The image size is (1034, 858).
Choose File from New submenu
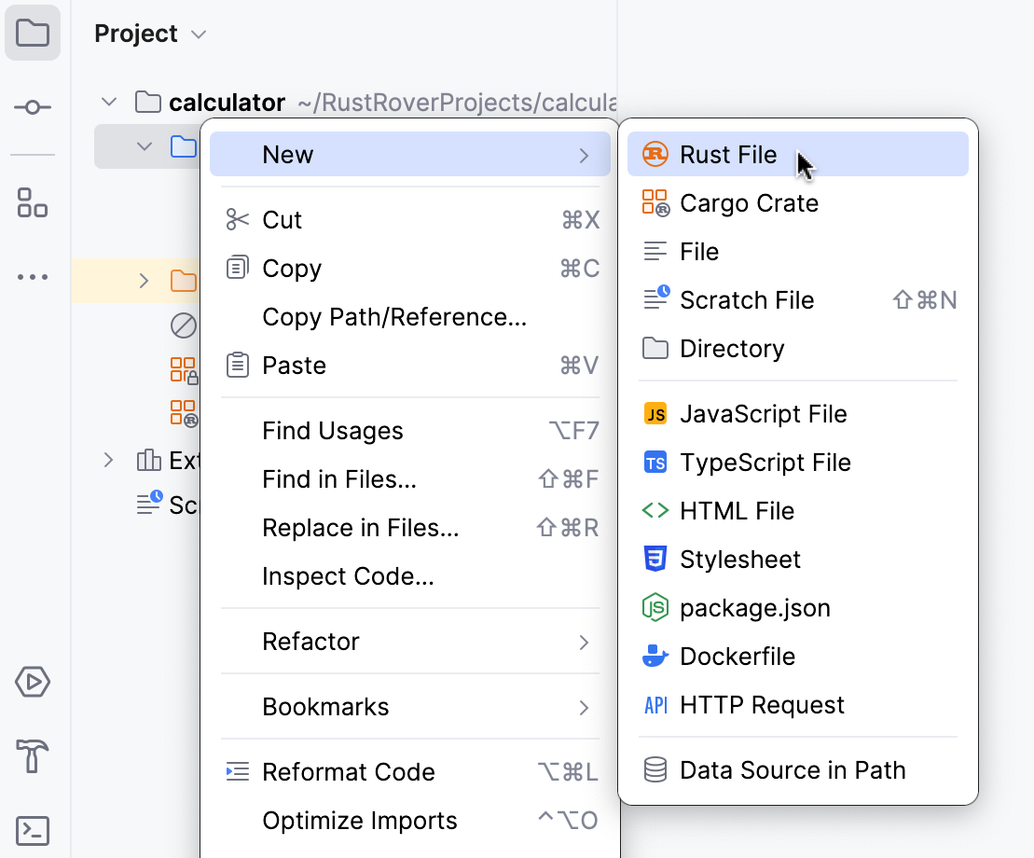click(x=798, y=251)
